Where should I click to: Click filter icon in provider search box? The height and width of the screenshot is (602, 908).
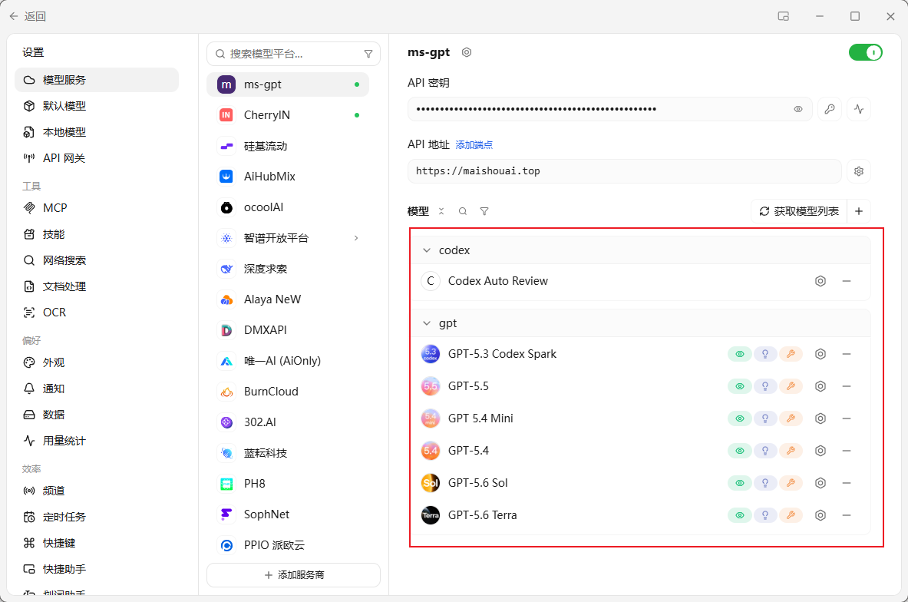click(368, 54)
